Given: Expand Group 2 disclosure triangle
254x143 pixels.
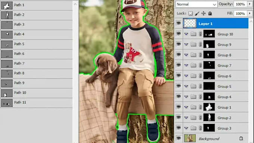Looking at the screenshot, I should pyautogui.click(x=186, y=118).
